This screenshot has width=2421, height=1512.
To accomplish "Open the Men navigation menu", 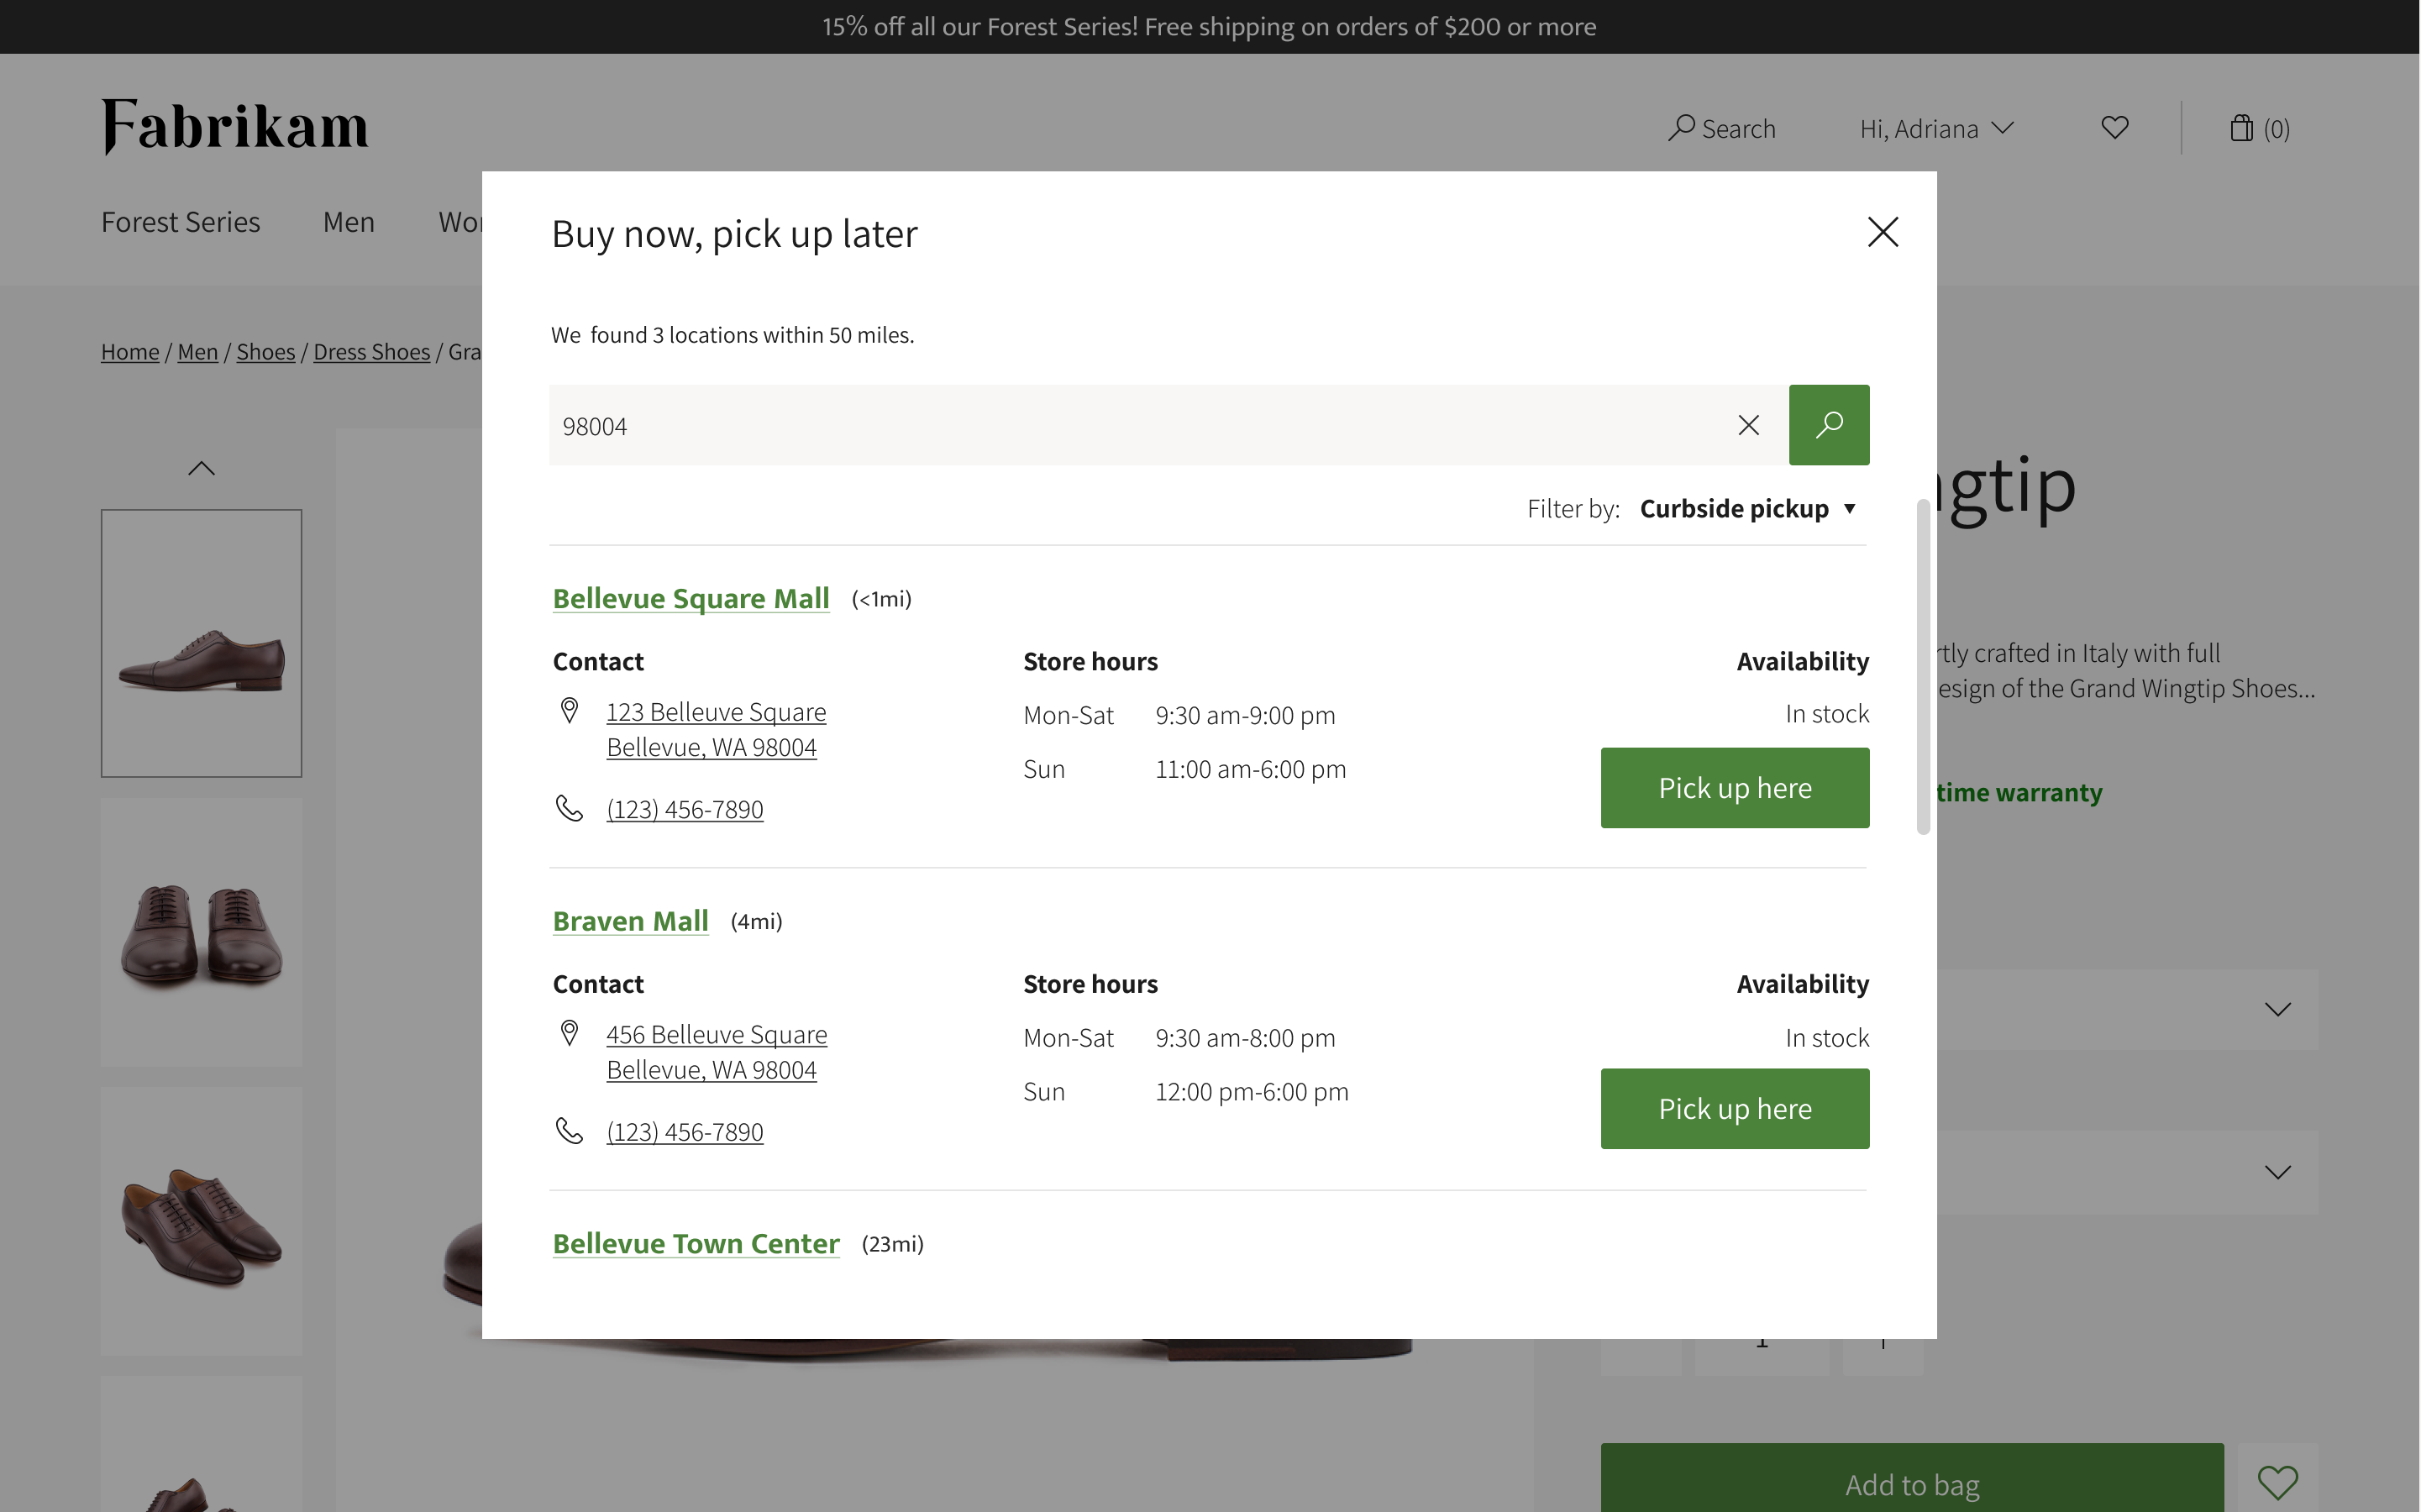I will [348, 222].
